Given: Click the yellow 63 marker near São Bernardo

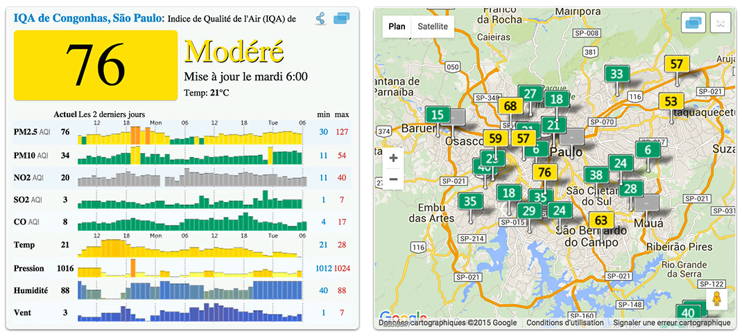Looking at the screenshot, I should (601, 221).
